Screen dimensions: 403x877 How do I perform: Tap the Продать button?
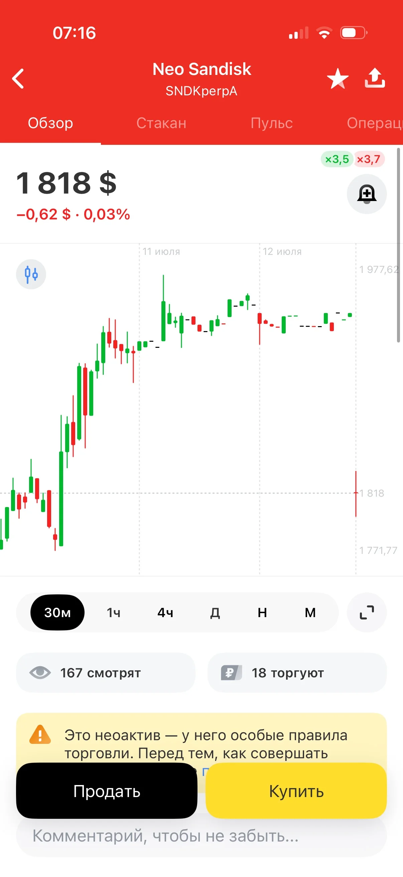[x=107, y=790]
